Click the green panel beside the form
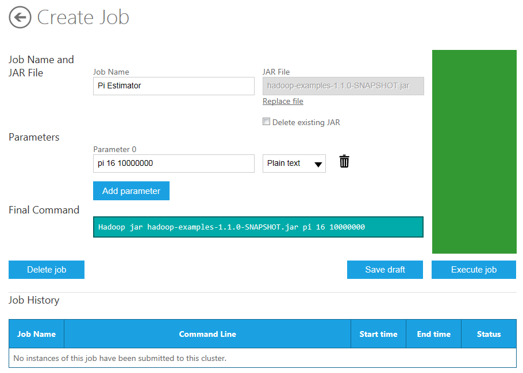This screenshot has width=523, height=373. (474, 152)
